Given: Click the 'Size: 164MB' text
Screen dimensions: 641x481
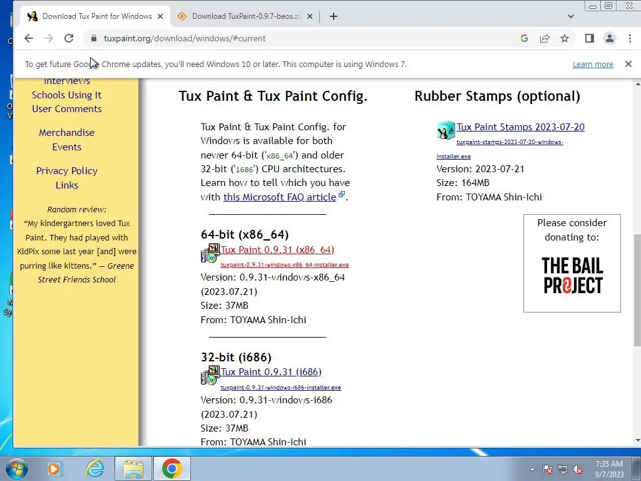Looking at the screenshot, I should pyautogui.click(x=463, y=183).
